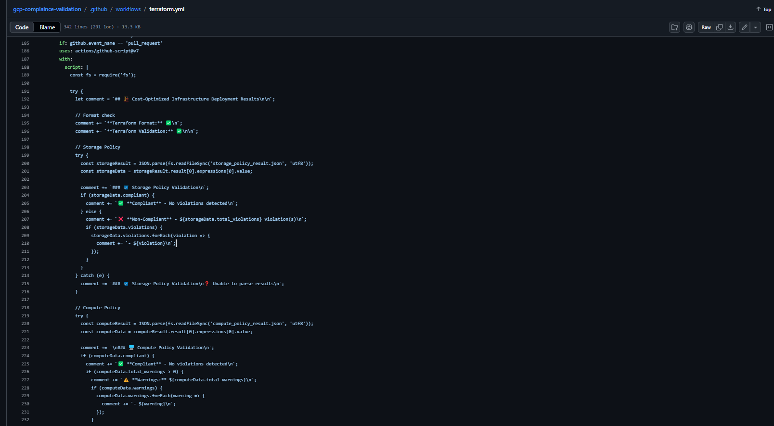Click 'const computeResult' declaration line
774x426 pixels.
point(197,324)
